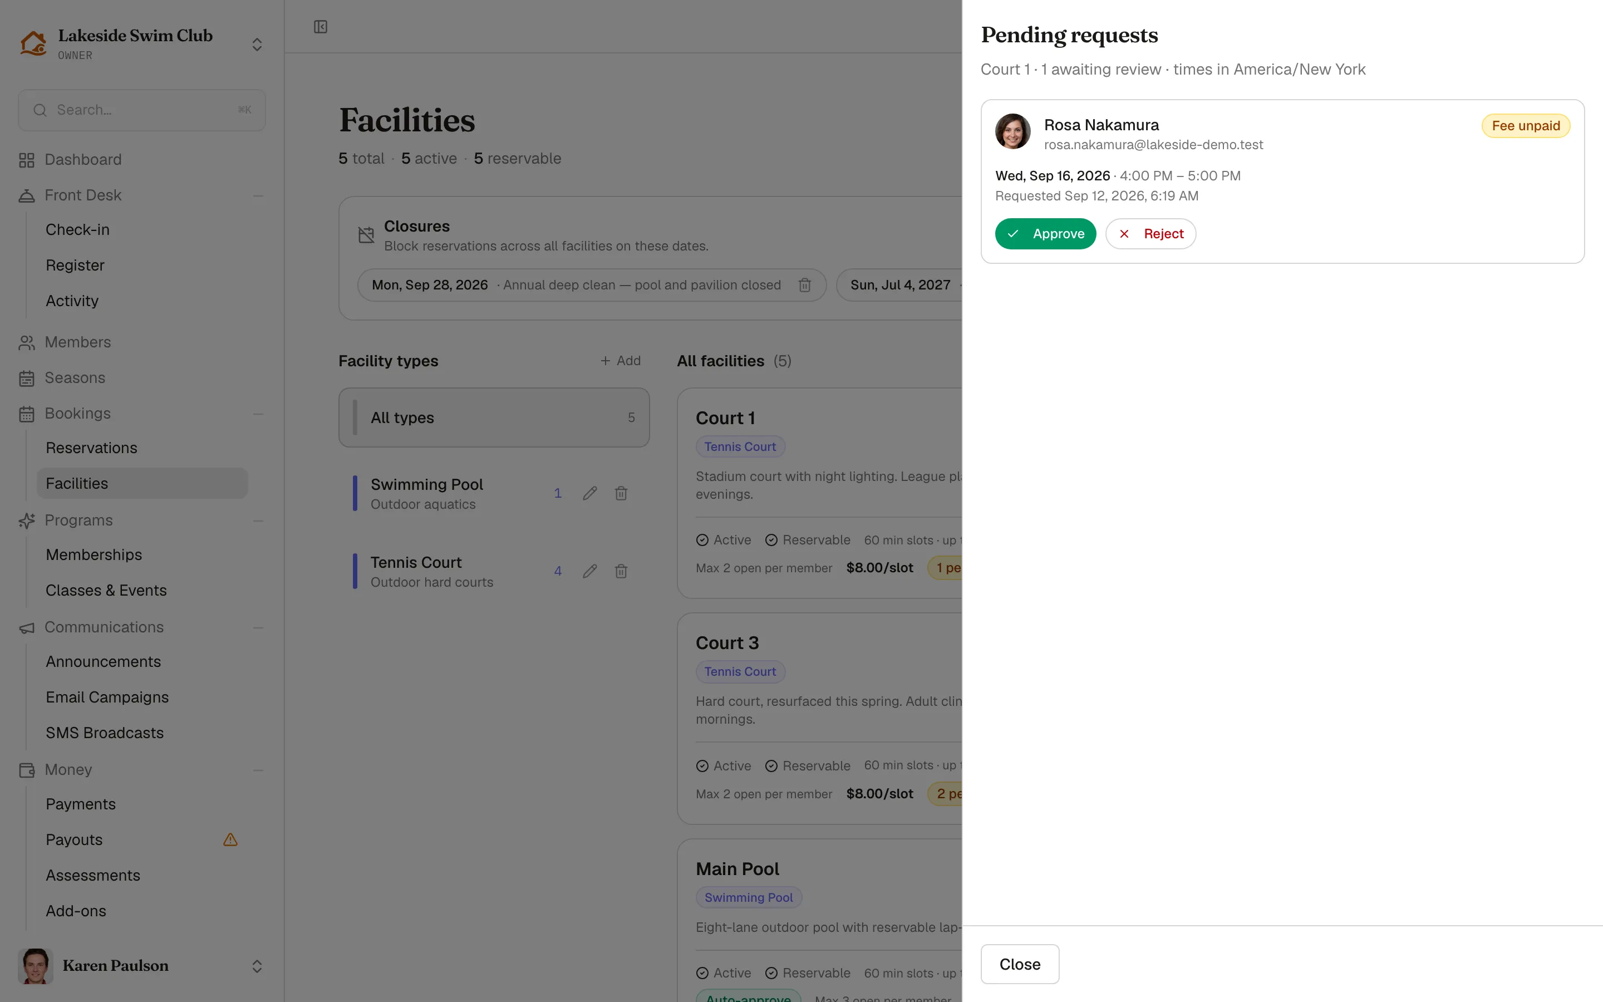Collapse the Bookings section

point(258,414)
